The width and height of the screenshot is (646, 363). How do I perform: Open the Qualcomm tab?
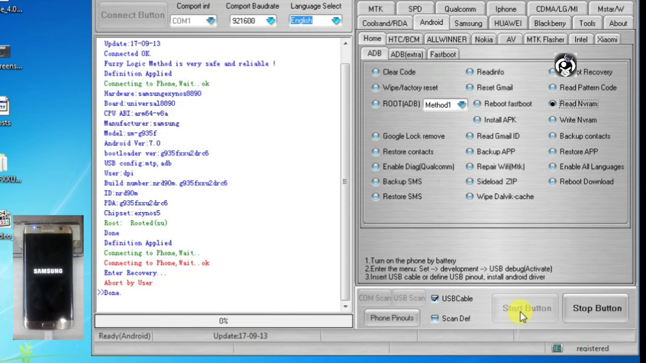point(460,9)
